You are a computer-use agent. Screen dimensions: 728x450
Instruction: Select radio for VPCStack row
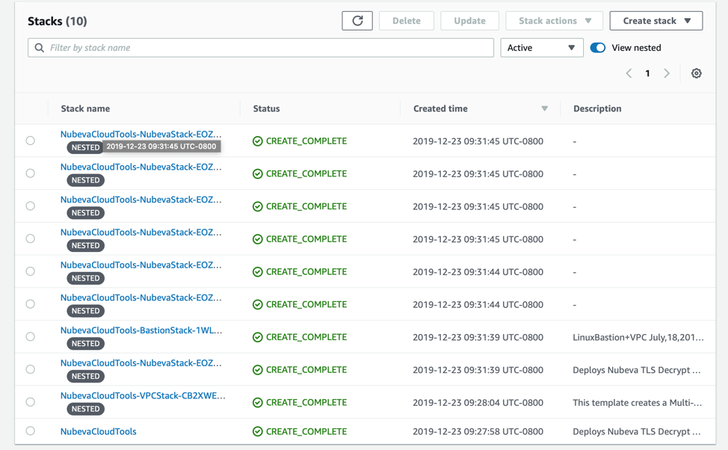click(30, 402)
